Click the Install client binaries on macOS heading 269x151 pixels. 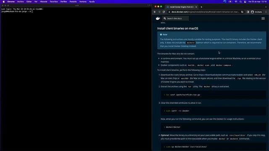point(178,29)
